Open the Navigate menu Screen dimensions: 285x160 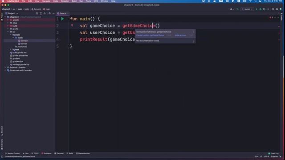[46, 1]
